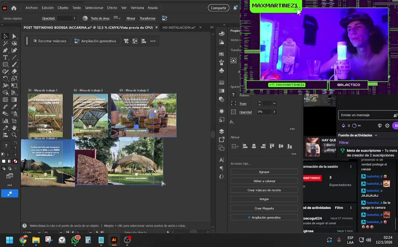Click Volver a colorear button
398x247 pixels.
[x=264, y=181]
